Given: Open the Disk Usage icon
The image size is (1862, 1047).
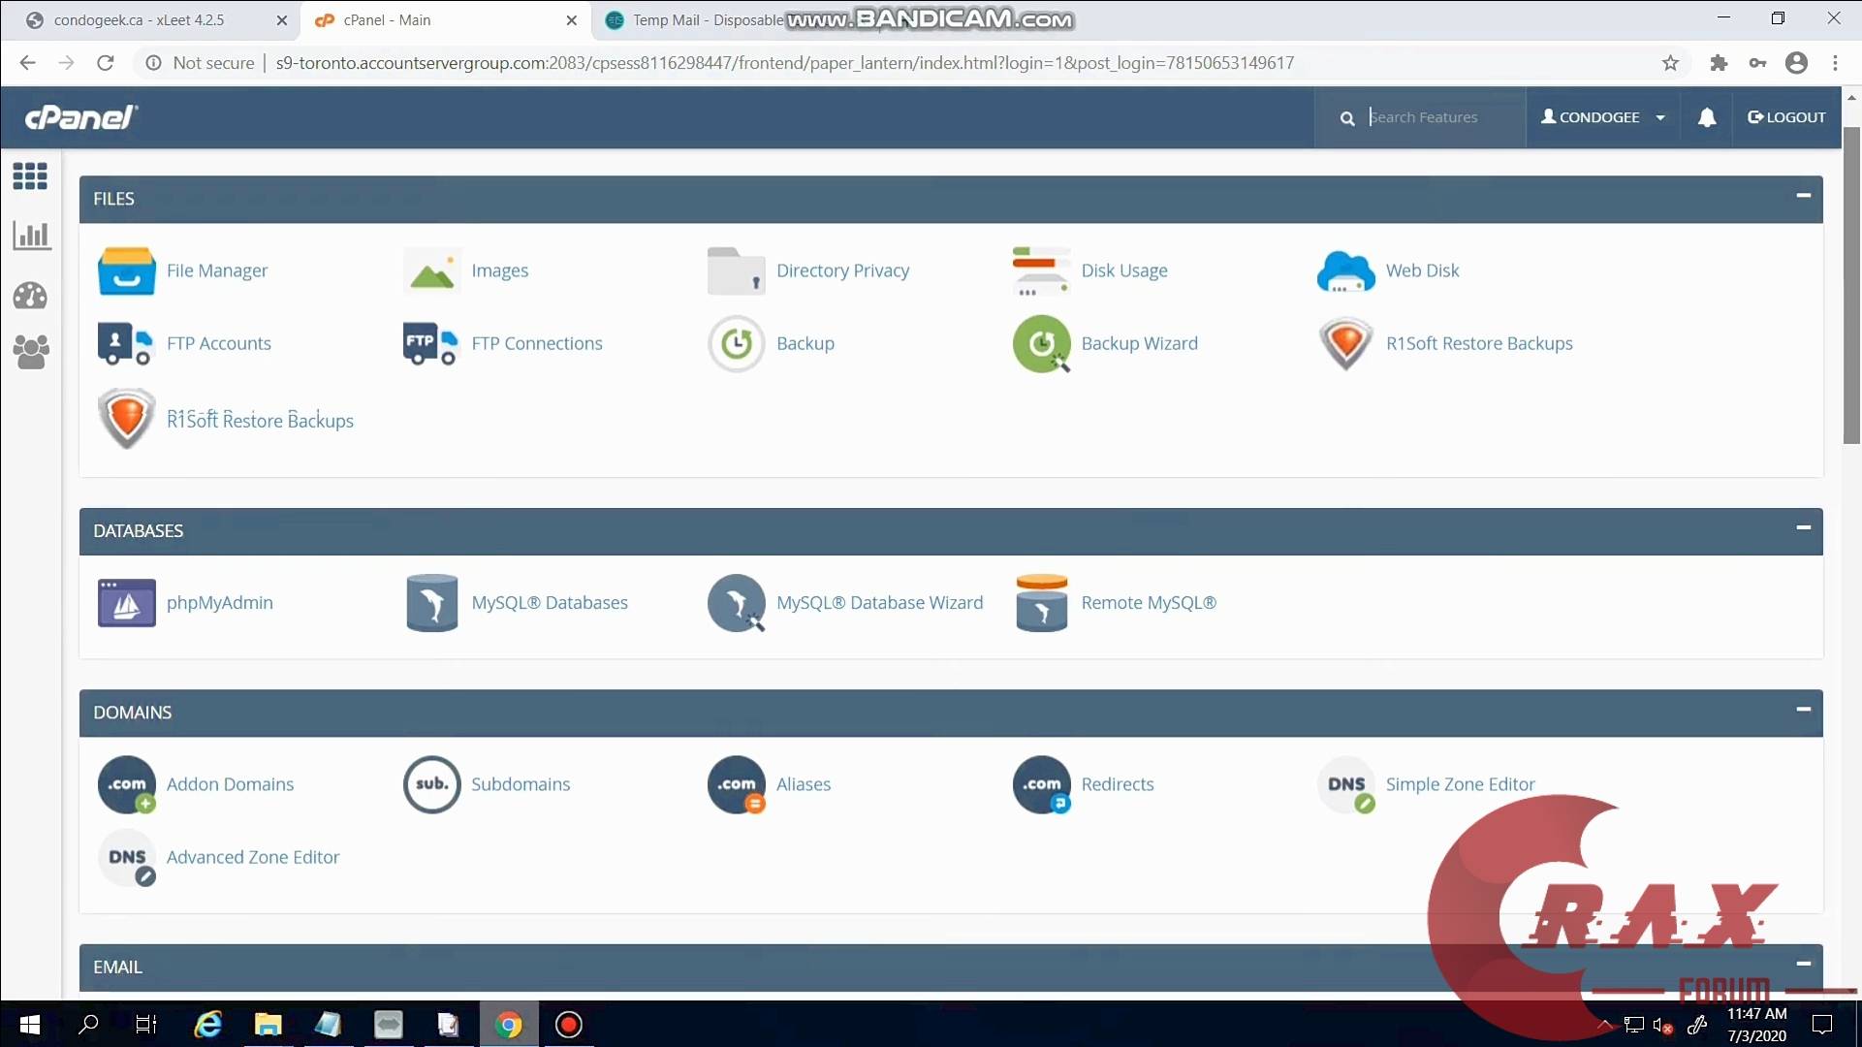Looking at the screenshot, I should pyautogui.click(x=1041, y=270).
